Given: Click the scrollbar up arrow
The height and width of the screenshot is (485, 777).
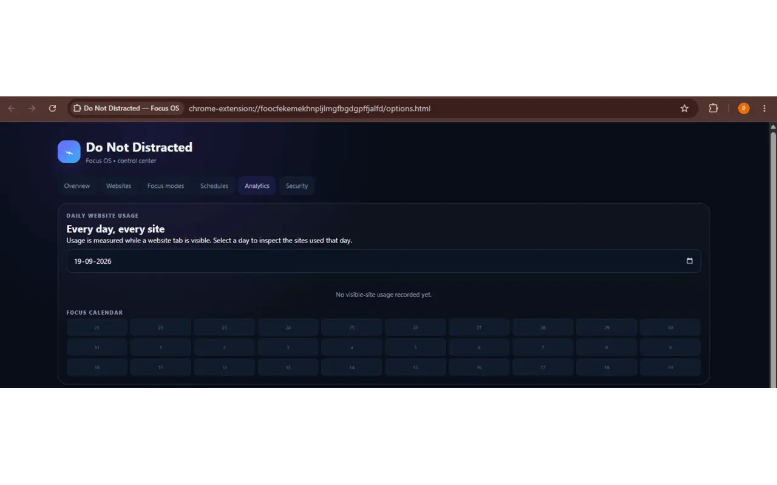Looking at the screenshot, I should tap(773, 127).
